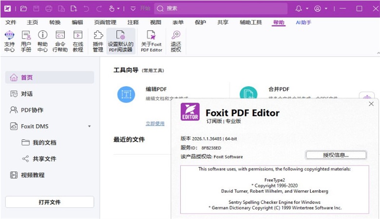The height and width of the screenshot is (219, 380).
Task: Expand the notification bell dropdown arrow
Action: (307, 9)
